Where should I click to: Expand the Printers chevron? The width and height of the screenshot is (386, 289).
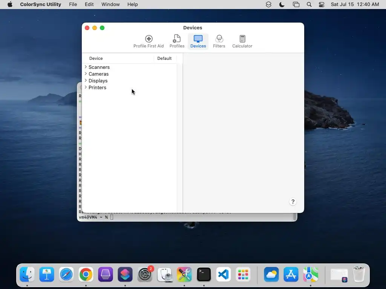click(86, 87)
